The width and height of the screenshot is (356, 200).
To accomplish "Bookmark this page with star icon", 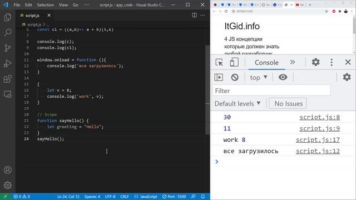I will tap(327, 11).
